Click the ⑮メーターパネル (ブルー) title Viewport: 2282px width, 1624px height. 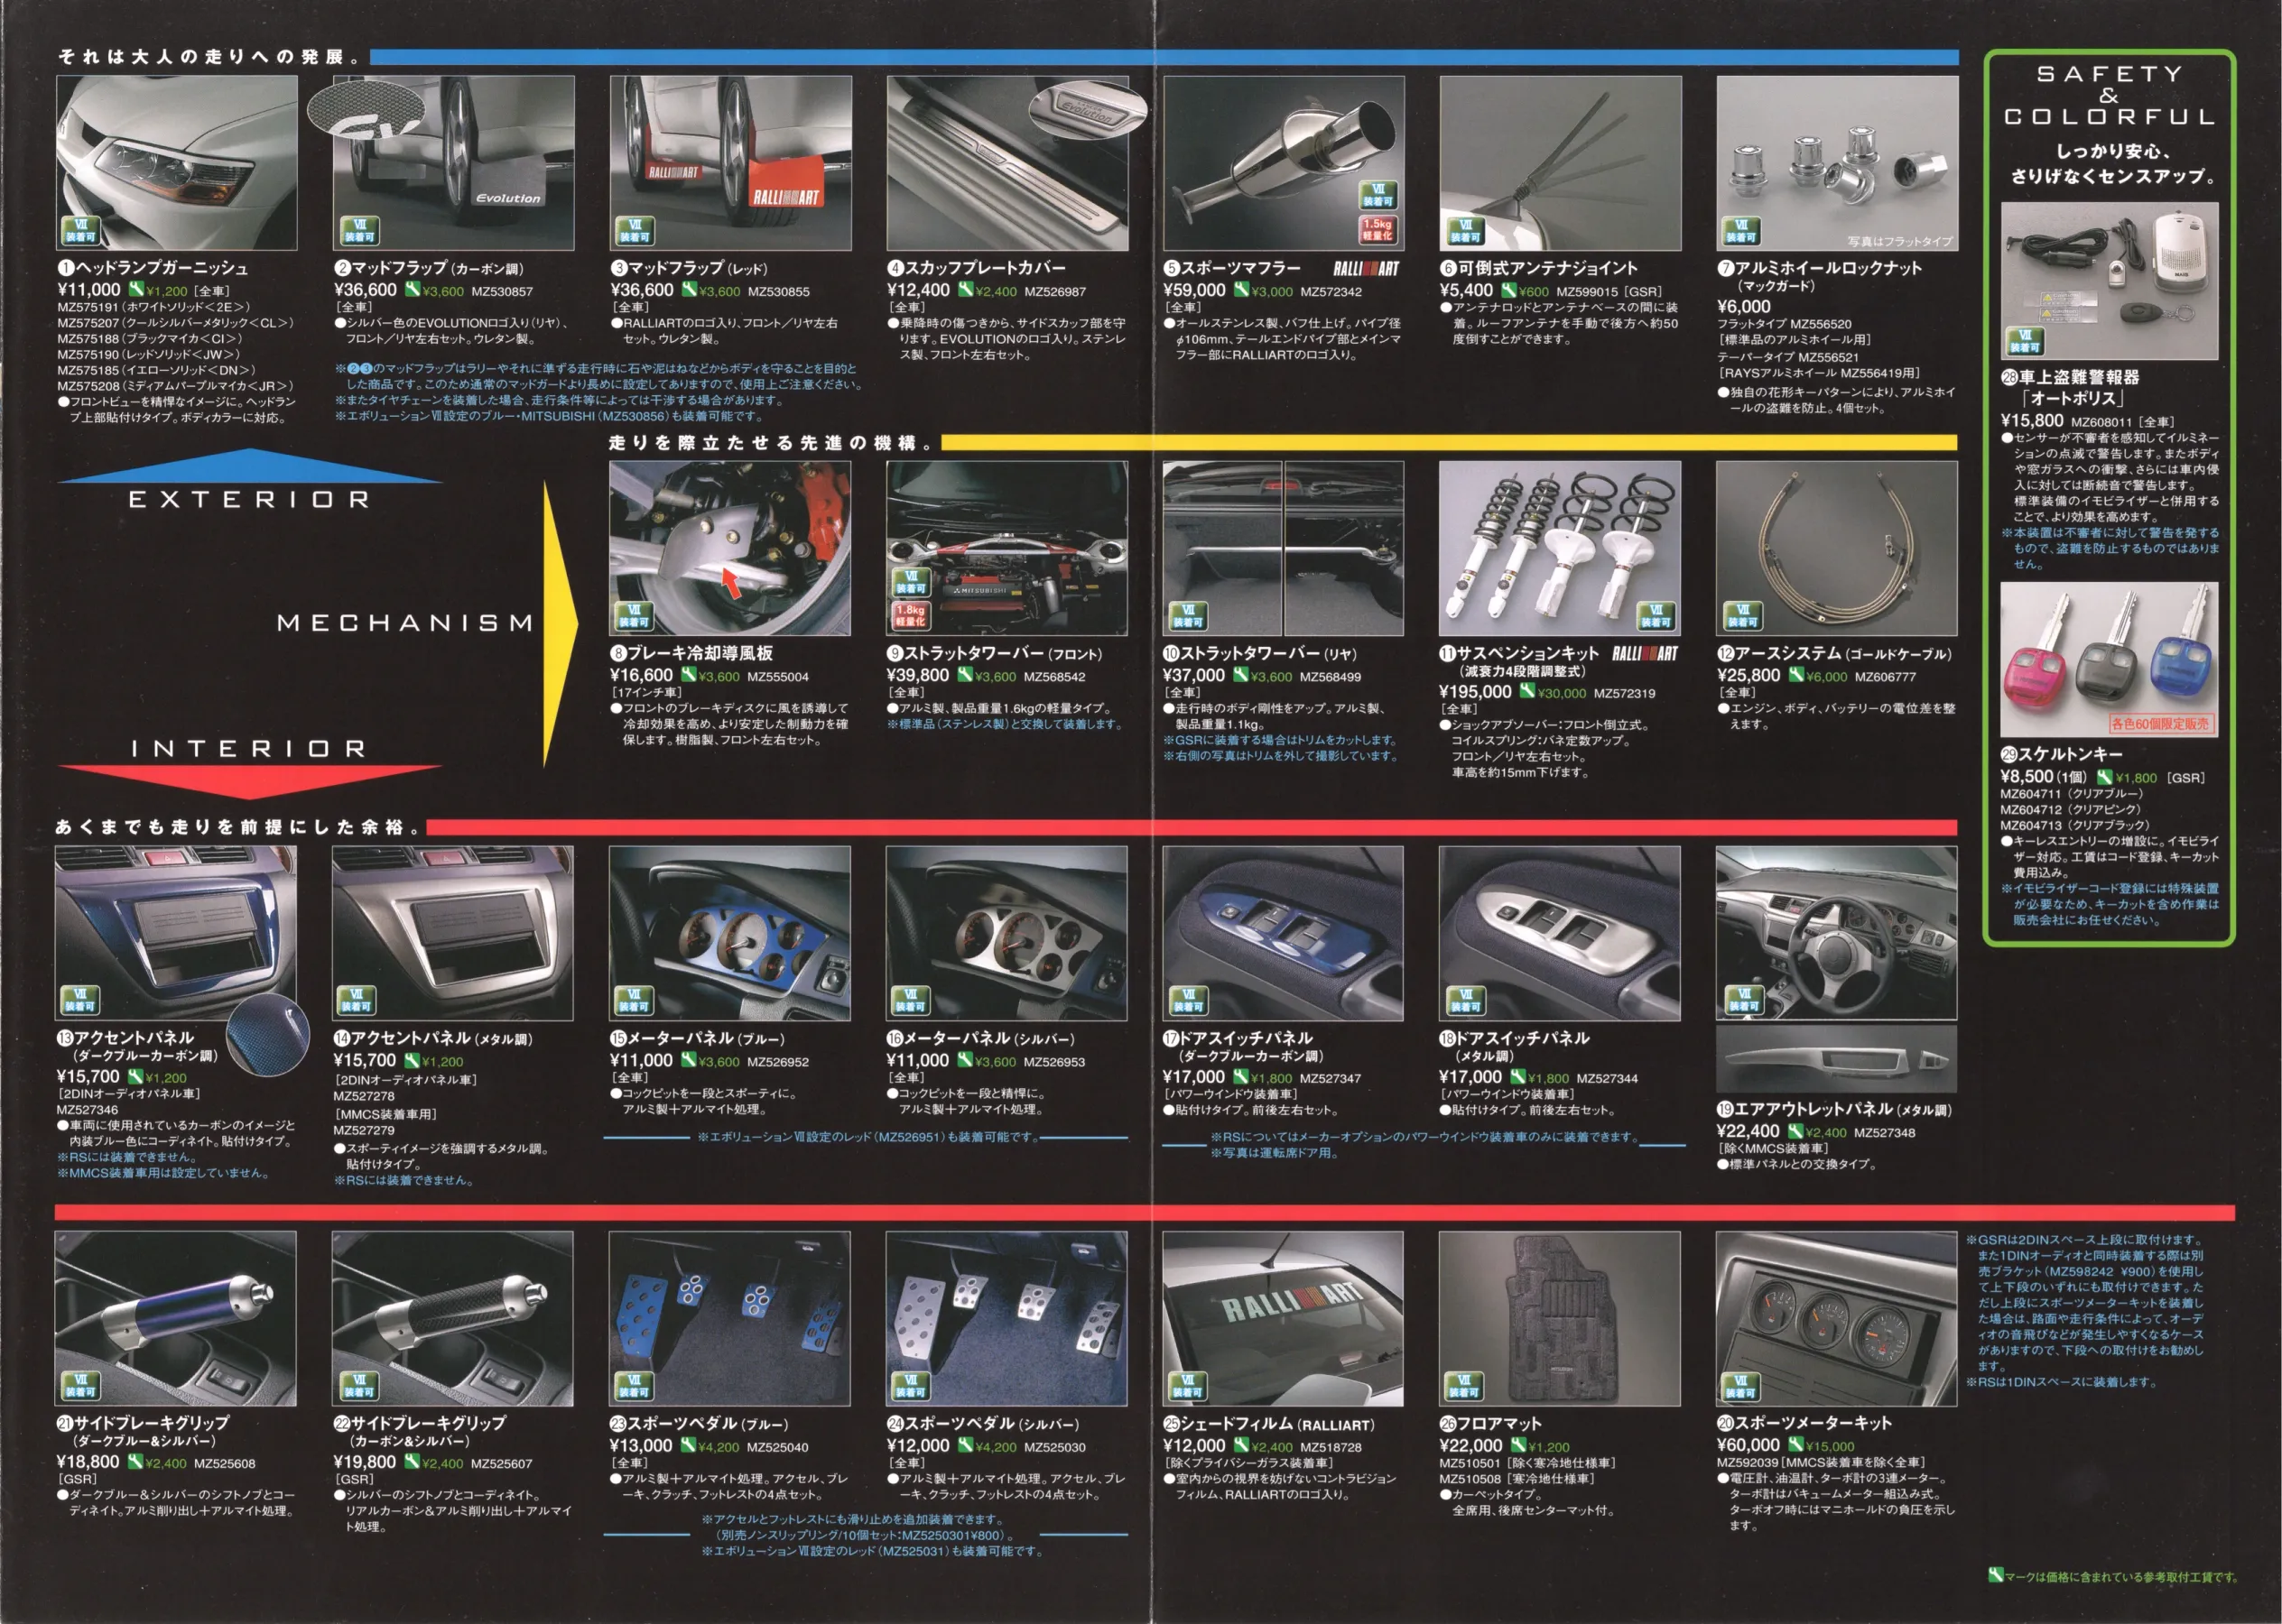697,1038
